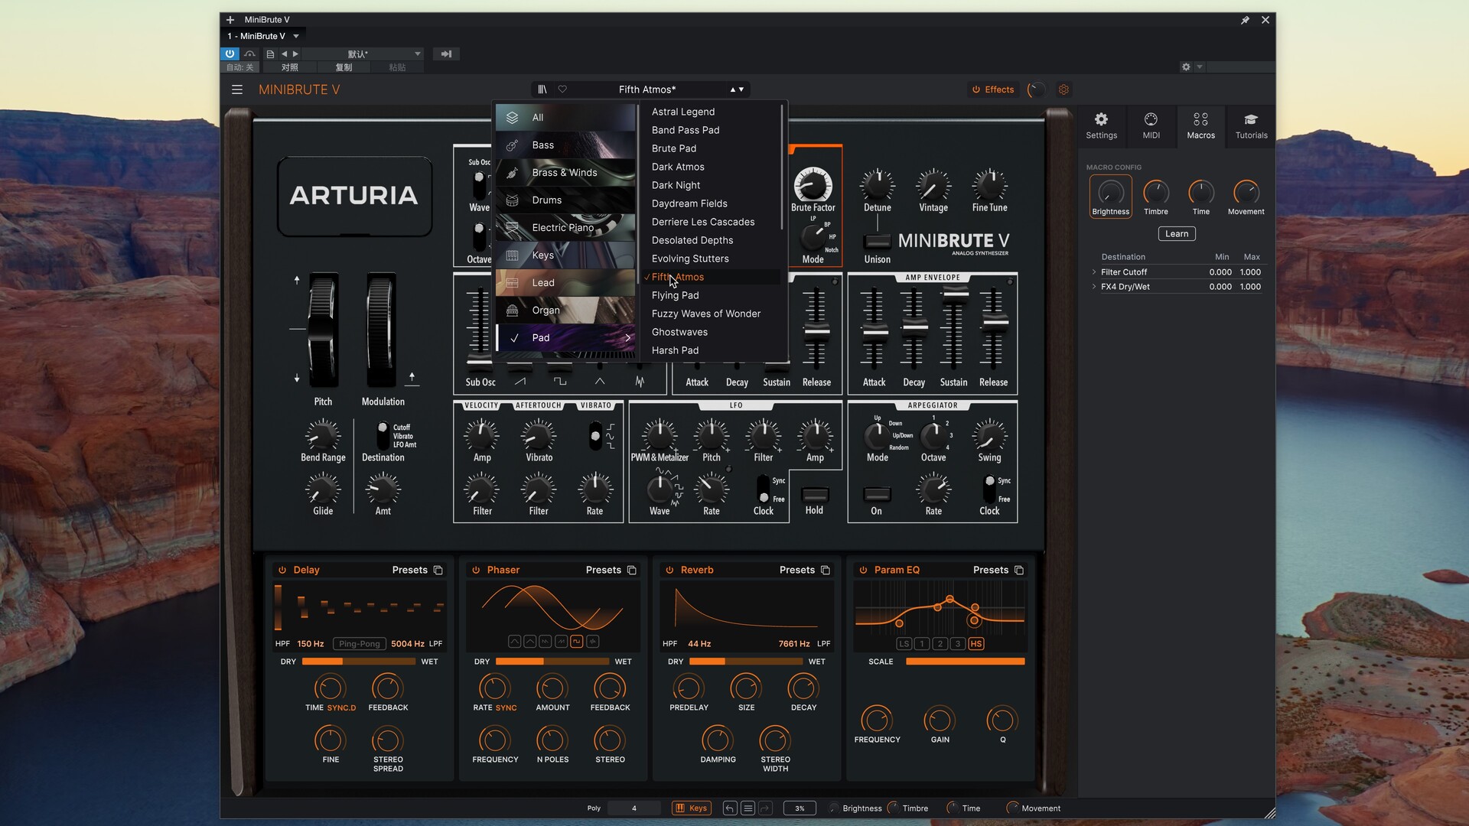The width and height of the screenshot is (1469, 826).
Task: Open the Tutorials tab
Action: click(1251, 126)
